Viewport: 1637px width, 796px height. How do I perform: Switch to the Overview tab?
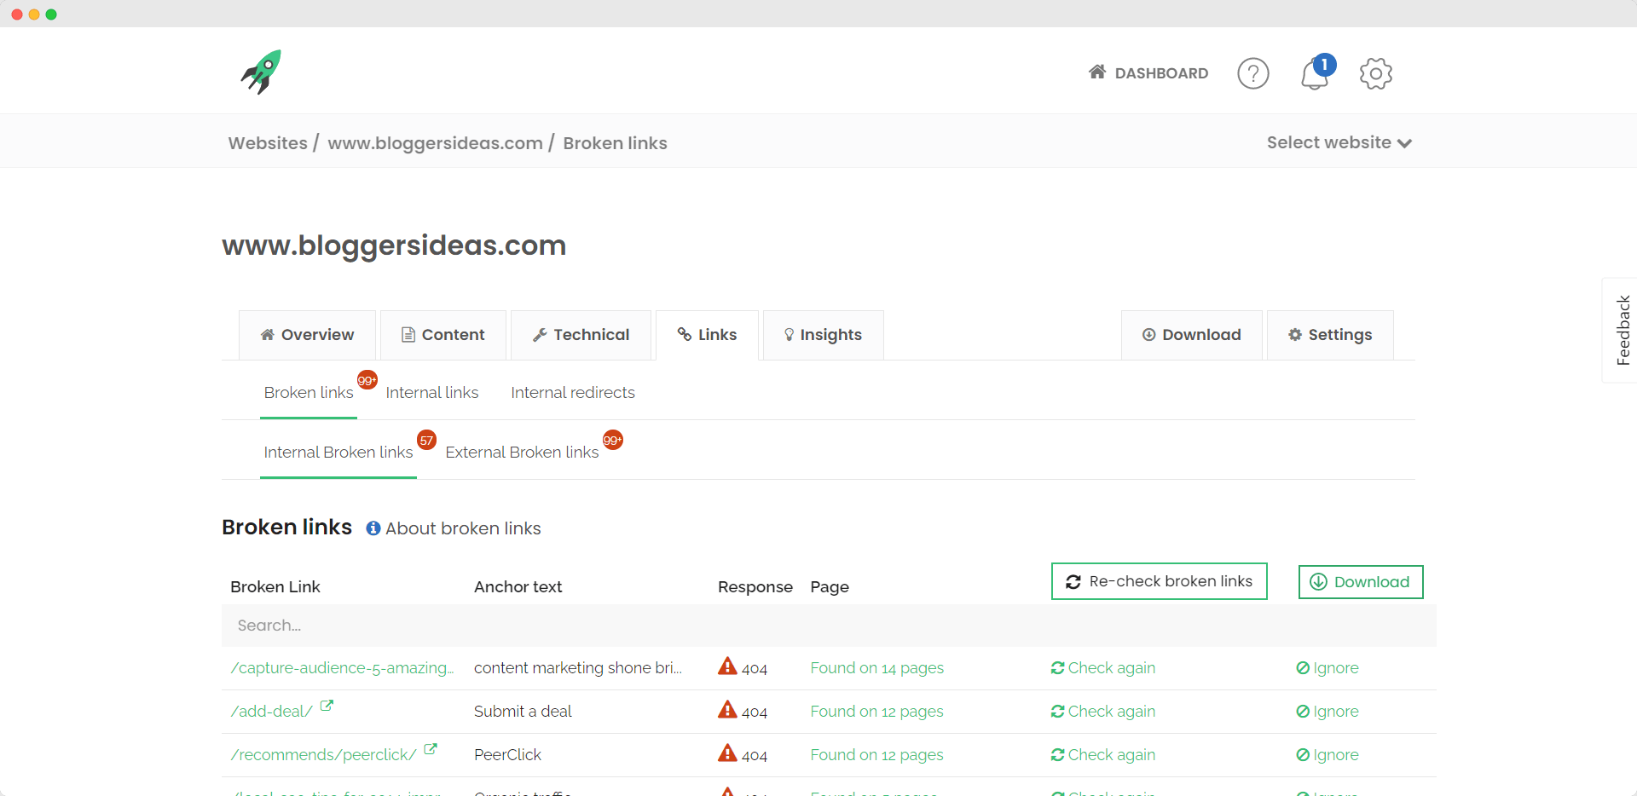307,335
